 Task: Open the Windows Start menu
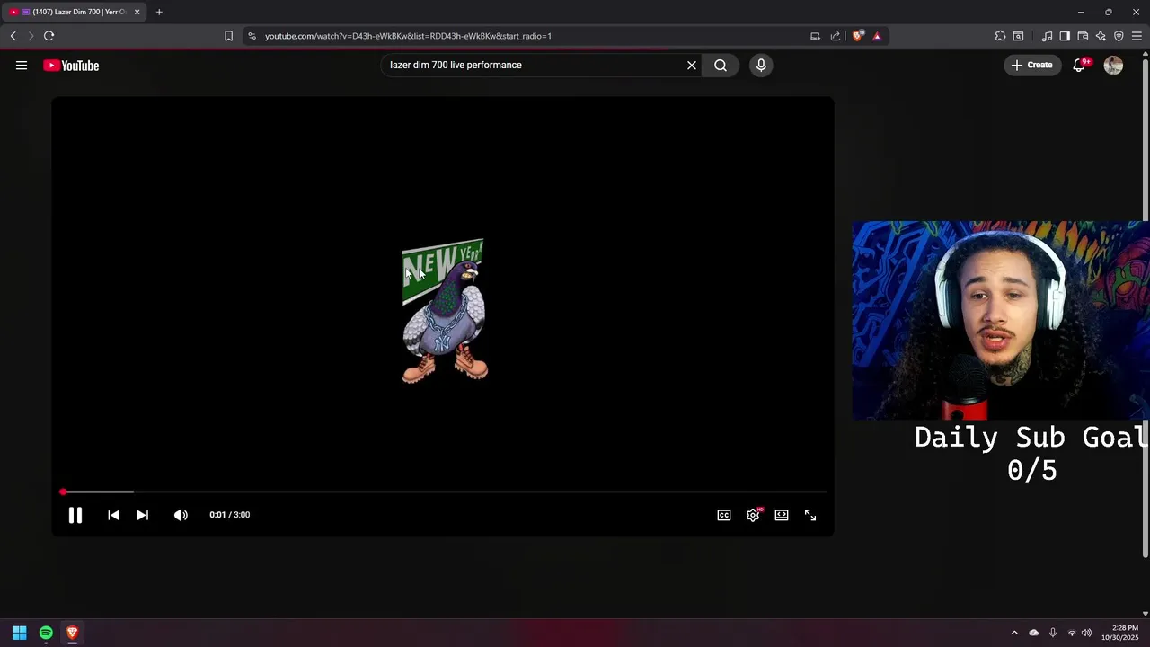coord(19,633)
